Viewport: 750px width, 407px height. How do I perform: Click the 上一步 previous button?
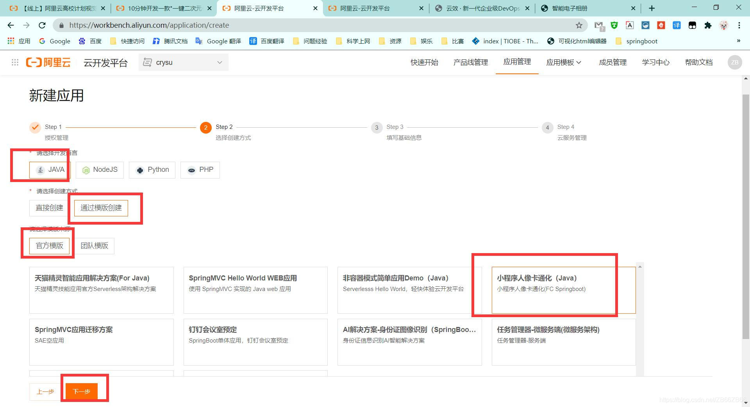(x=45, y=391)
